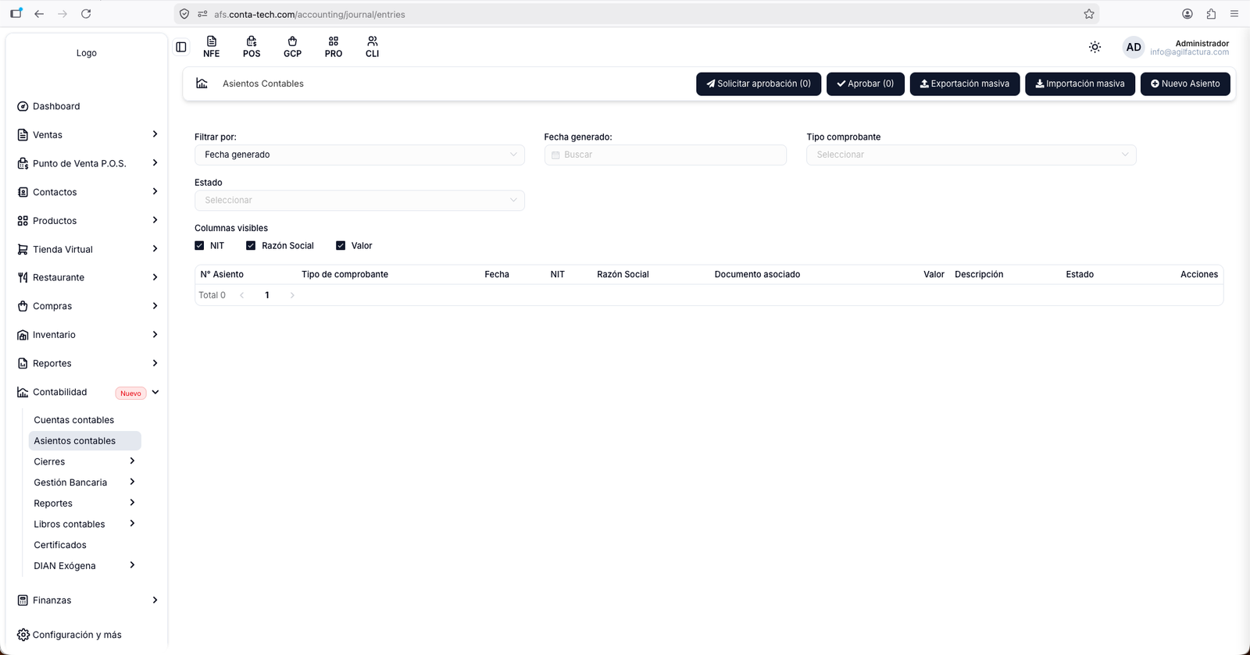Screen dimensions: 1250x655
Task: Click the Contactos address book icon
Action: coord(23,192)
